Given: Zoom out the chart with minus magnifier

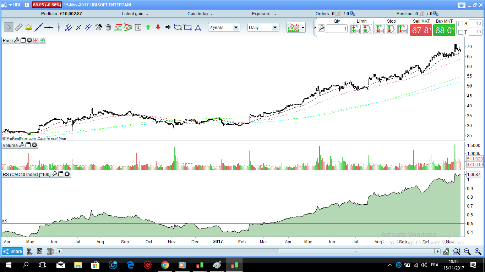Looking at the screenshot, I should coord(467,251).
